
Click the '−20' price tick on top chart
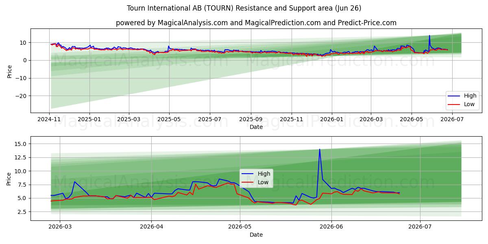click(22, 96)
